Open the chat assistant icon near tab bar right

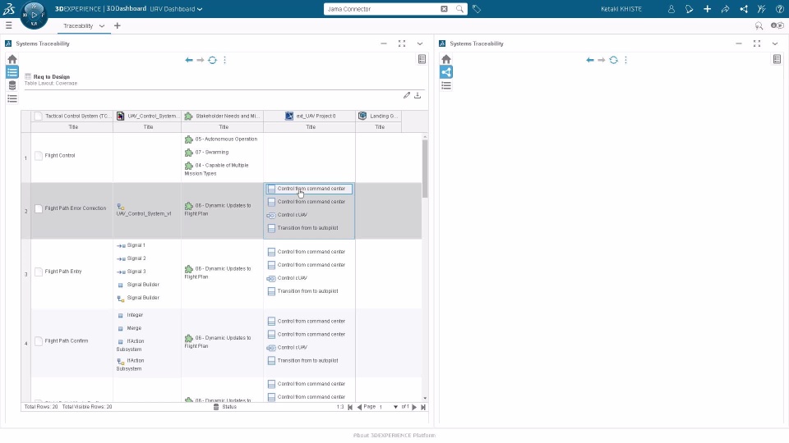coord(759,25)
